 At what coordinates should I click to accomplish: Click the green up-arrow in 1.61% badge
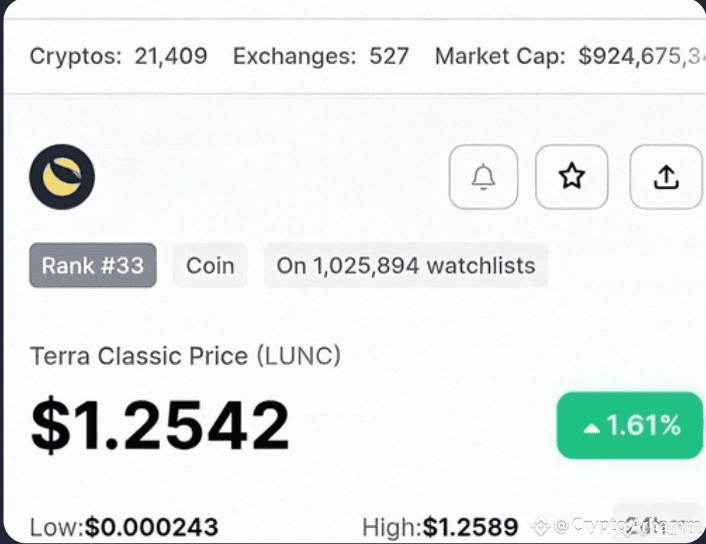coord(591,428)
